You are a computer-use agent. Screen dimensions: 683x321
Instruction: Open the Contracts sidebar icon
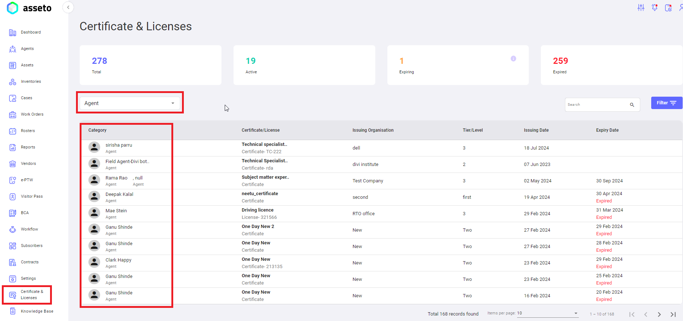pyautogui.click(x=12, y=262)
